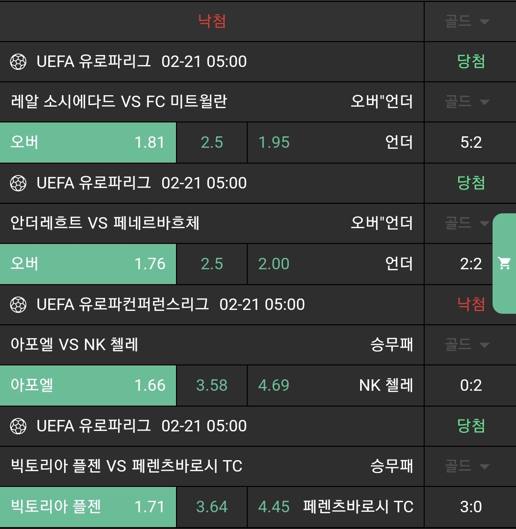Image resolution: width=516 pixels, height=529 pixels.
Task: Select 아포엘 1.66 home win option
Action: (88, 386)
